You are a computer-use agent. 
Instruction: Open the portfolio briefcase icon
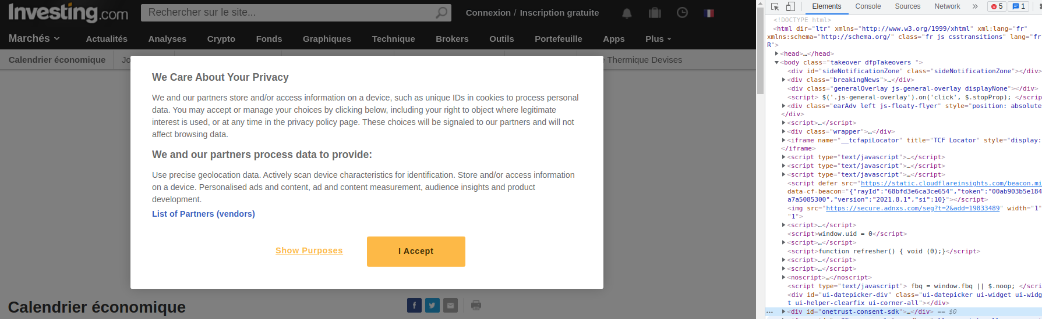click(x=655, y=13)
